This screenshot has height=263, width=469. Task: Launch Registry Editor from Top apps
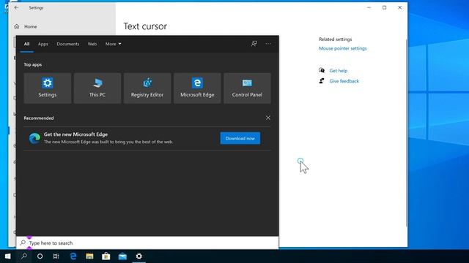coord(147,88)
